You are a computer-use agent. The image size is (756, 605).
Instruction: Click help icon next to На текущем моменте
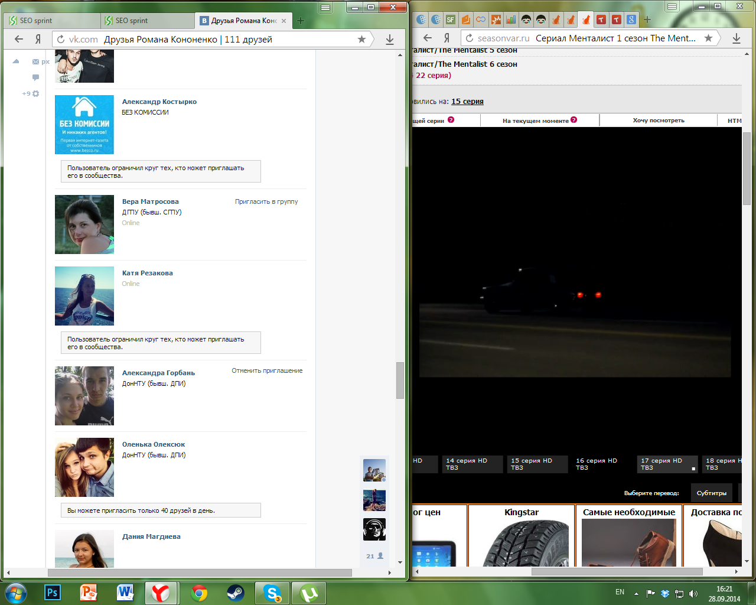pos(574,120)
